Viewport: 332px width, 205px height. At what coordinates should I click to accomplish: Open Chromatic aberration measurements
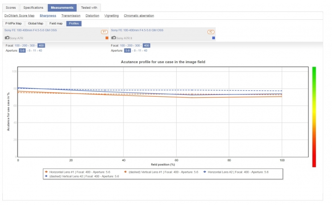click(139, 16)
